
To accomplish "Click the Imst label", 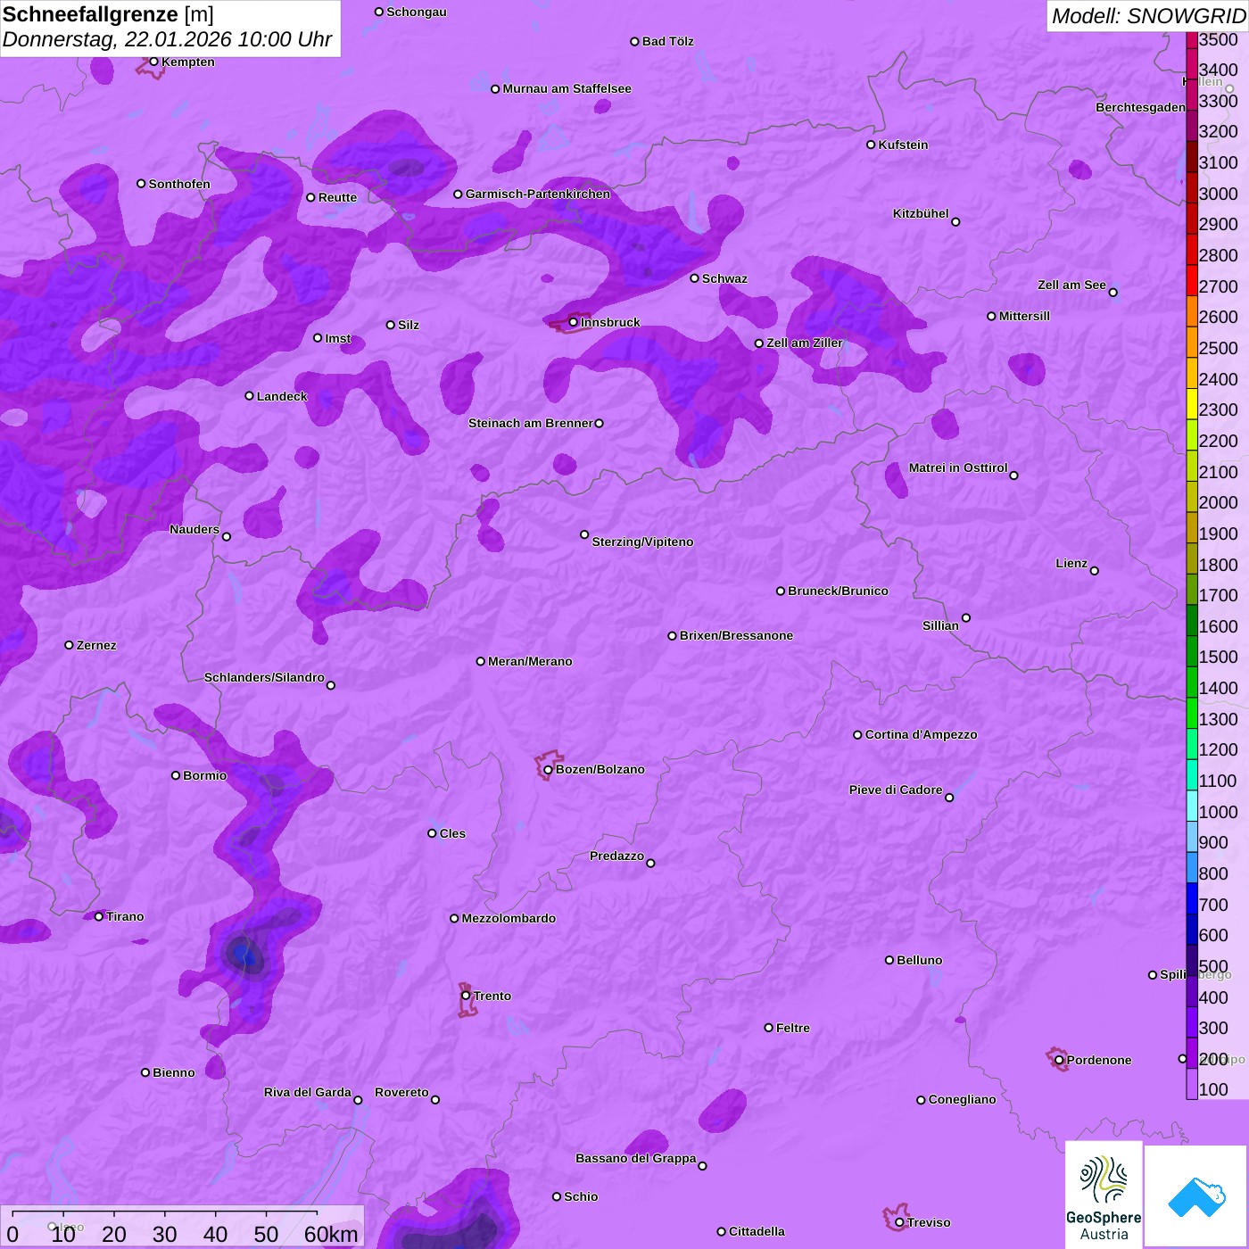I will click(x=338, y=338).
